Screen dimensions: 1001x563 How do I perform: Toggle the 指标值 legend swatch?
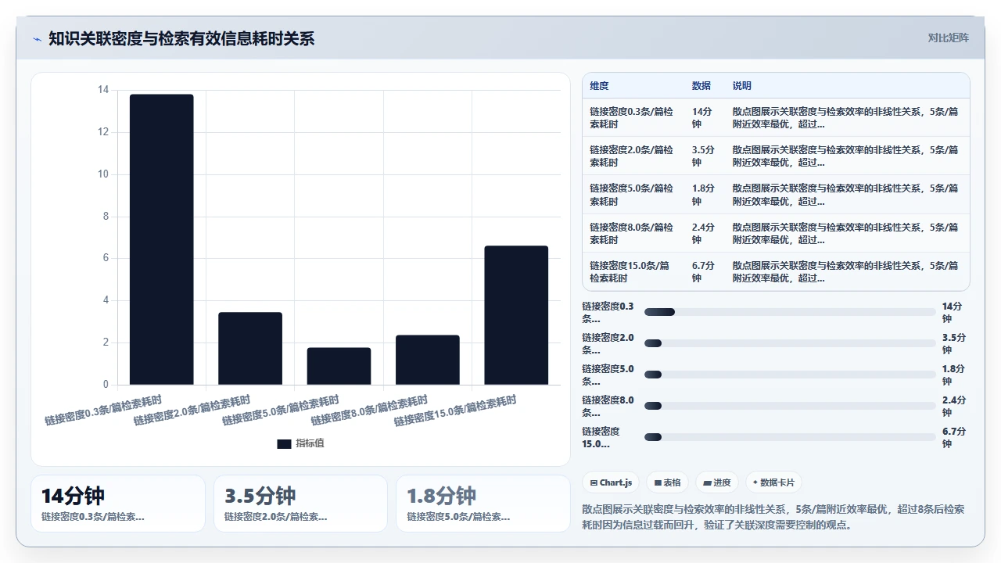point(284,443)
